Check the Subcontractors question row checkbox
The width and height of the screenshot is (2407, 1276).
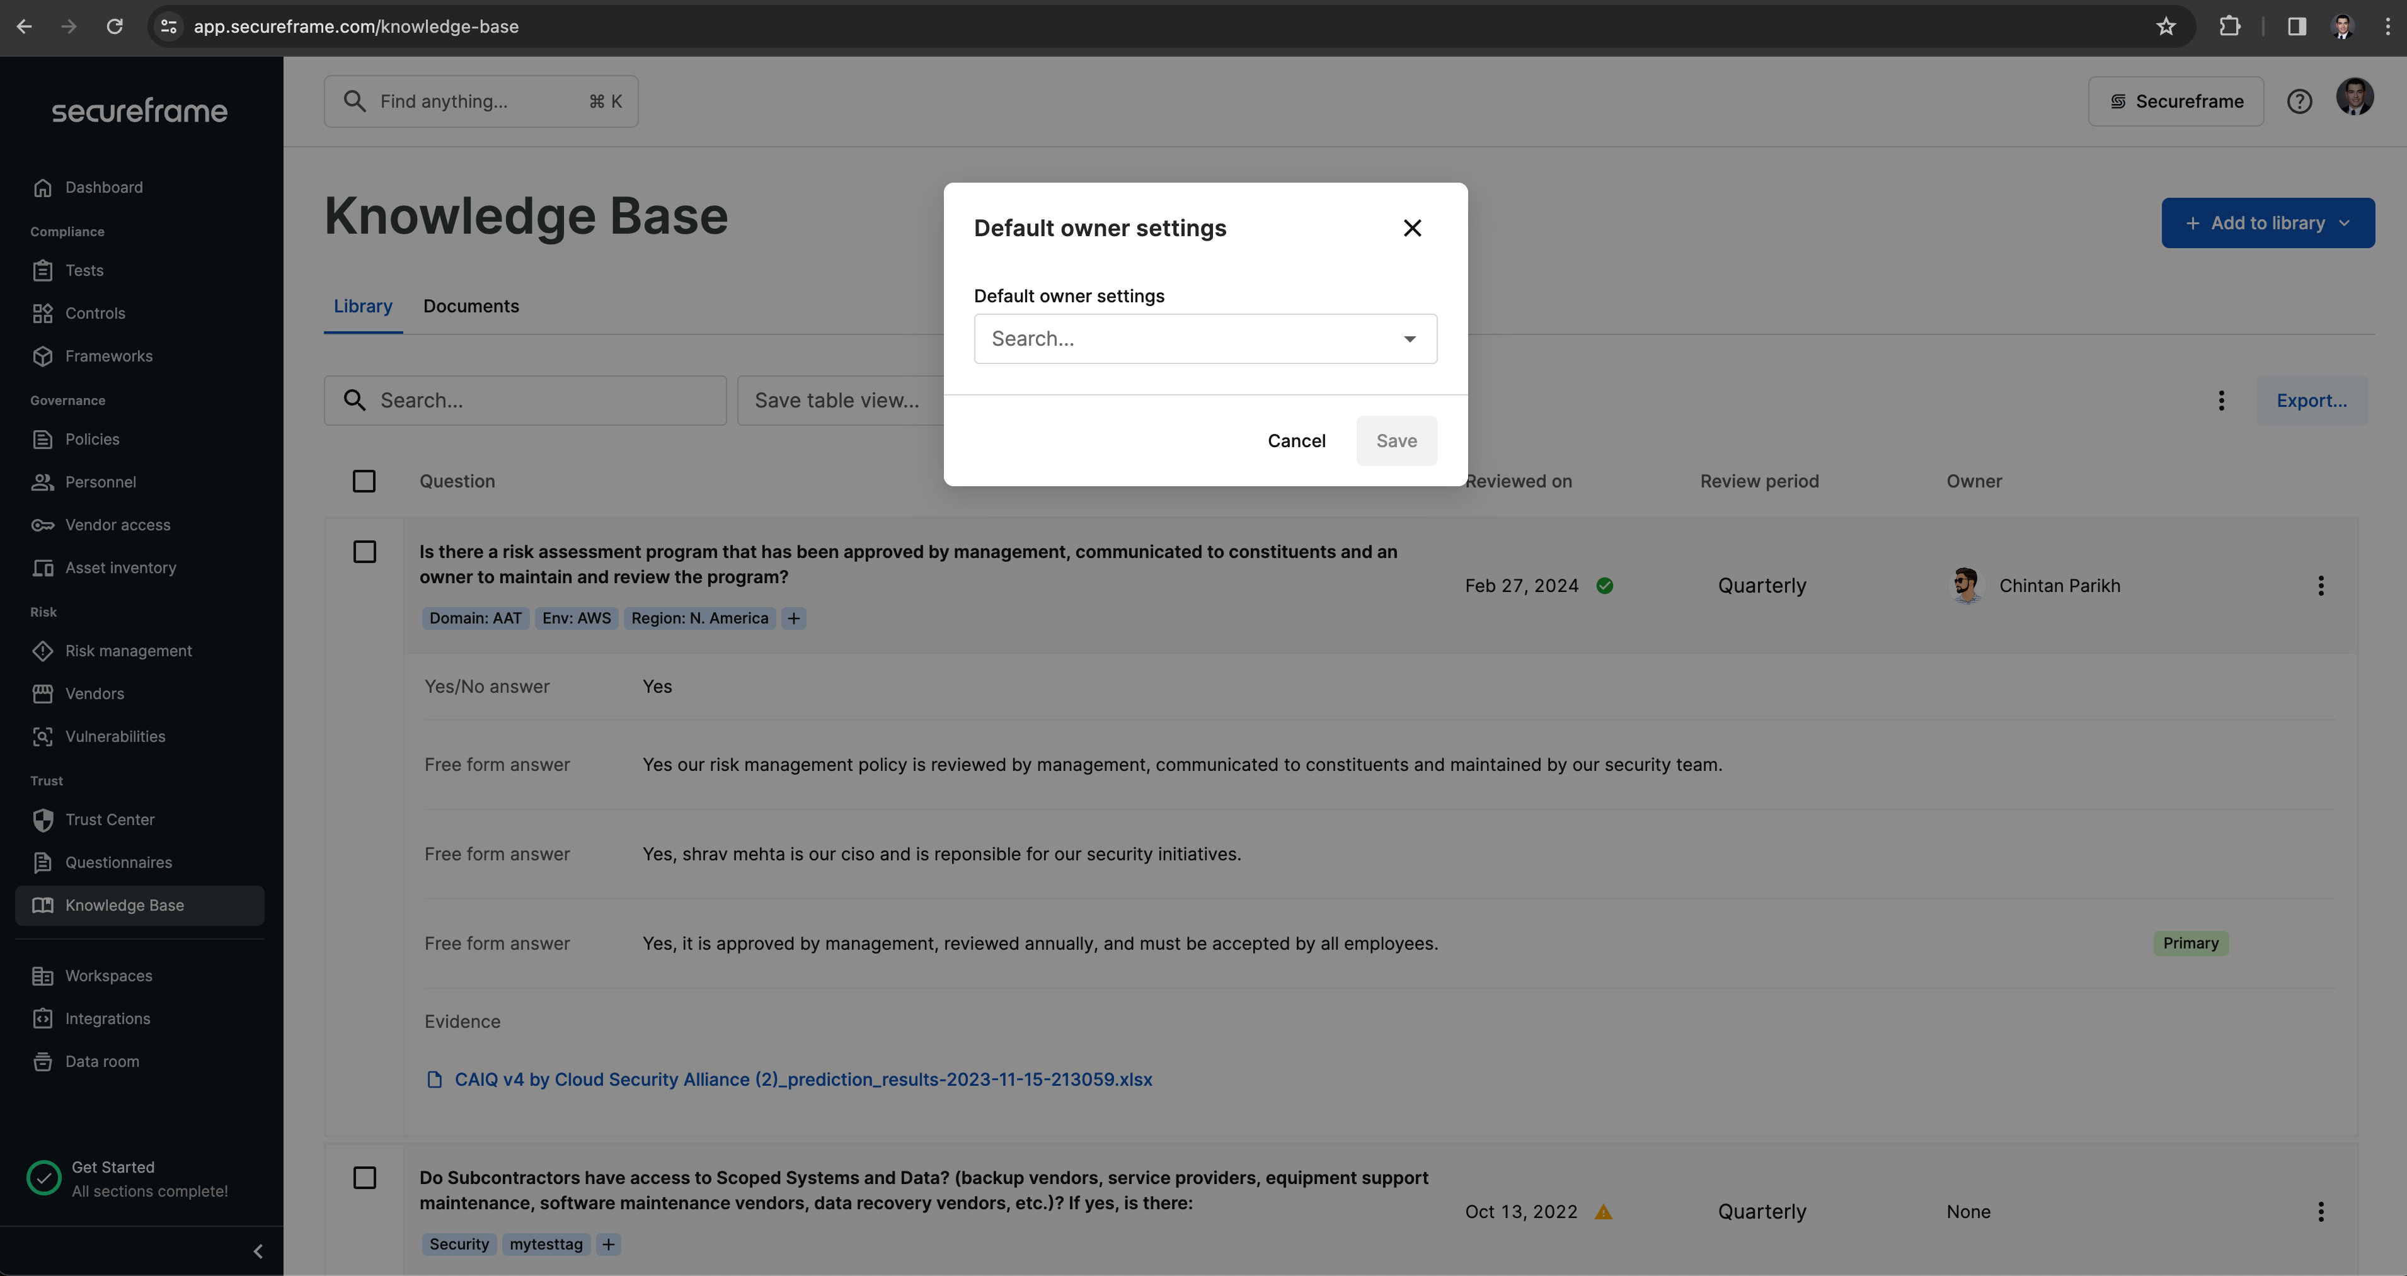(364, 1179)
